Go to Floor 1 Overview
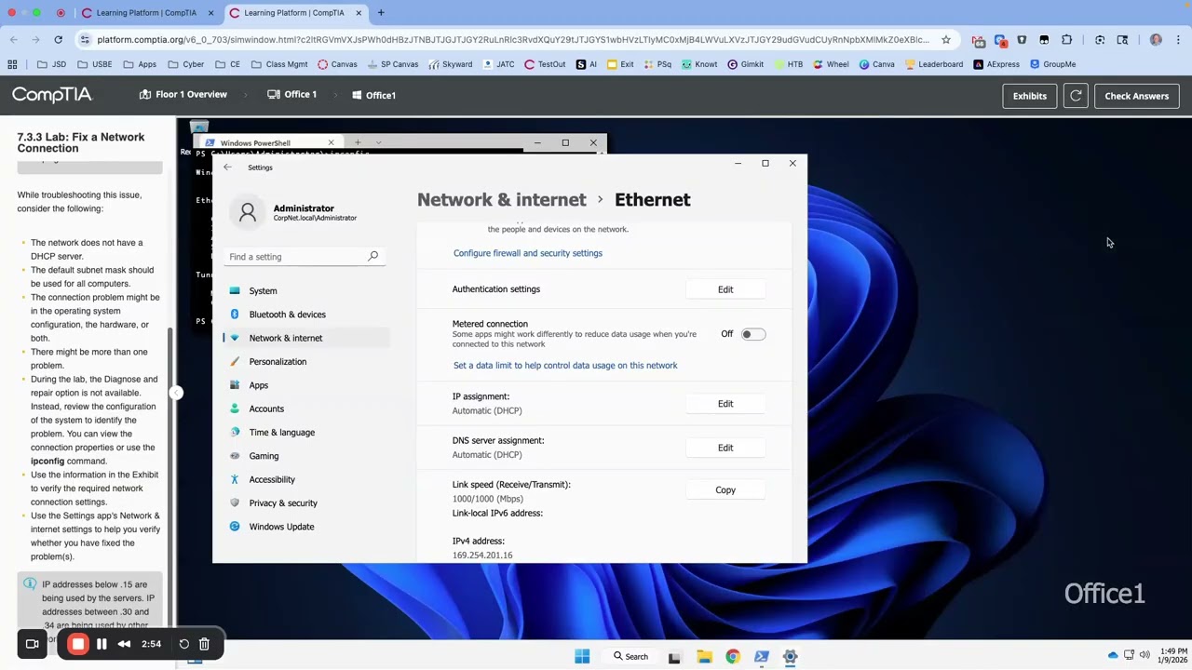Screen dimensions: 1192x670 tap(183, 95)
